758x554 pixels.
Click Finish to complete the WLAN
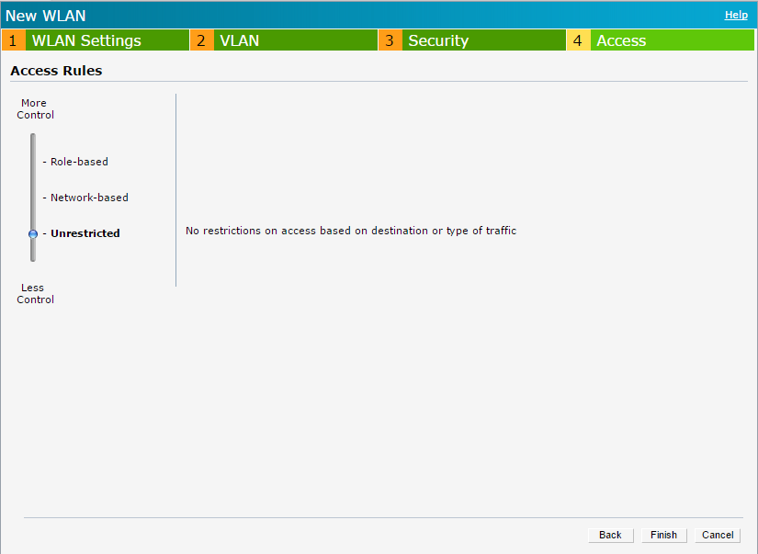pos(663,535)
